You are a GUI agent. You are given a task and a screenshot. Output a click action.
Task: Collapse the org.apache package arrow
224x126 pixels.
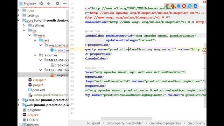click(x=41, y=45)
